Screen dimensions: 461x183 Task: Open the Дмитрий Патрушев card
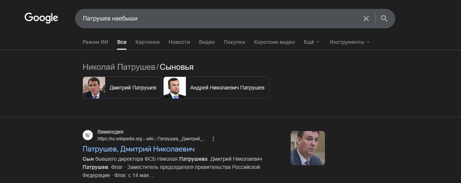click(x=122, y=88)
